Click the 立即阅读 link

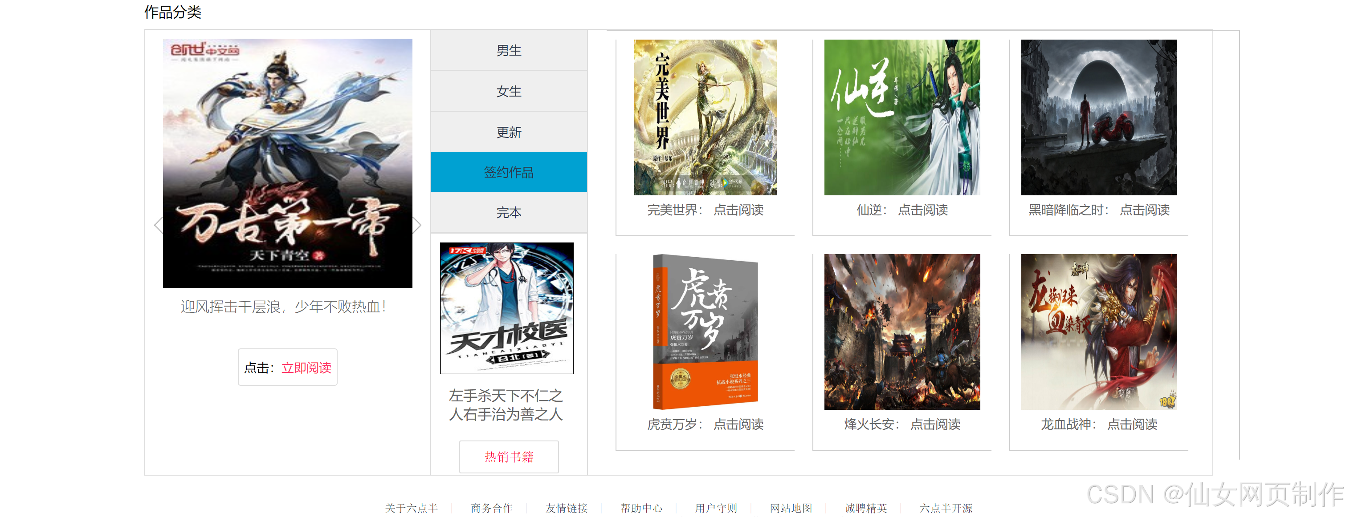tap(306, 368)
